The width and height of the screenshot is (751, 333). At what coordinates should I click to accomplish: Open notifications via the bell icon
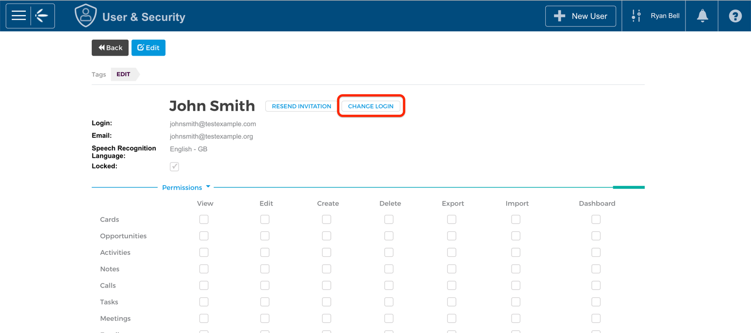pyautogui.click(x=702, y=16)
